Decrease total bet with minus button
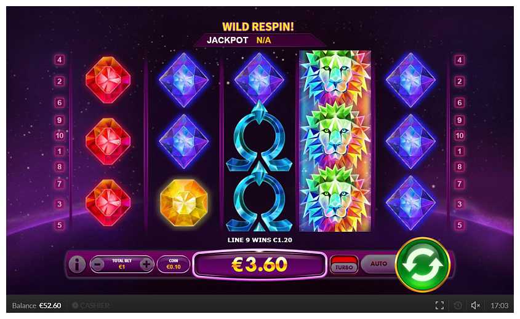Viewport: 520px width, 319px height. [97, 264]
